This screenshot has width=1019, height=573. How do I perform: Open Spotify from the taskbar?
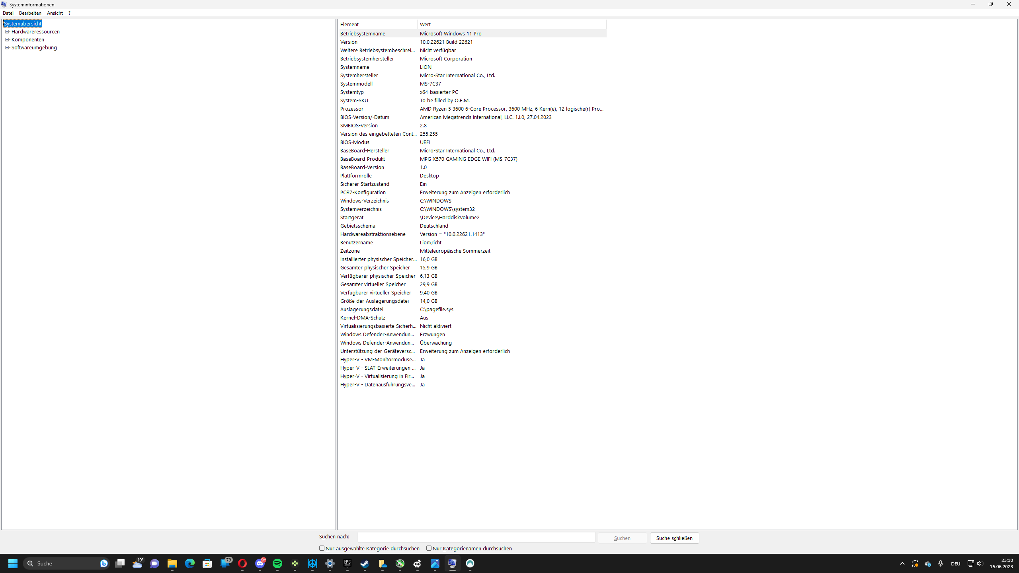tap(277, 563)
